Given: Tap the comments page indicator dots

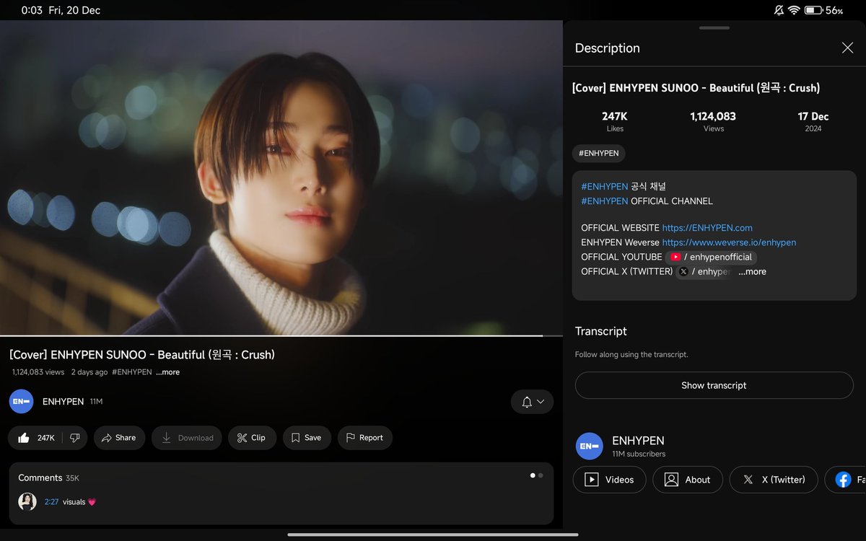Looking at the screenshot, I should click(536, 475).
